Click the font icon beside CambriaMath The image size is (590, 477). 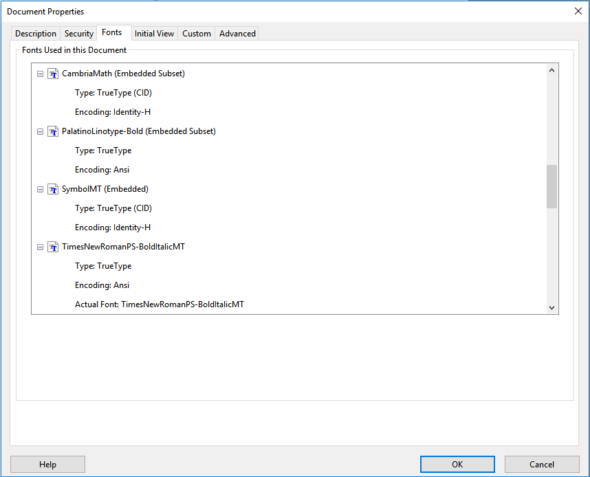(53, 74)
